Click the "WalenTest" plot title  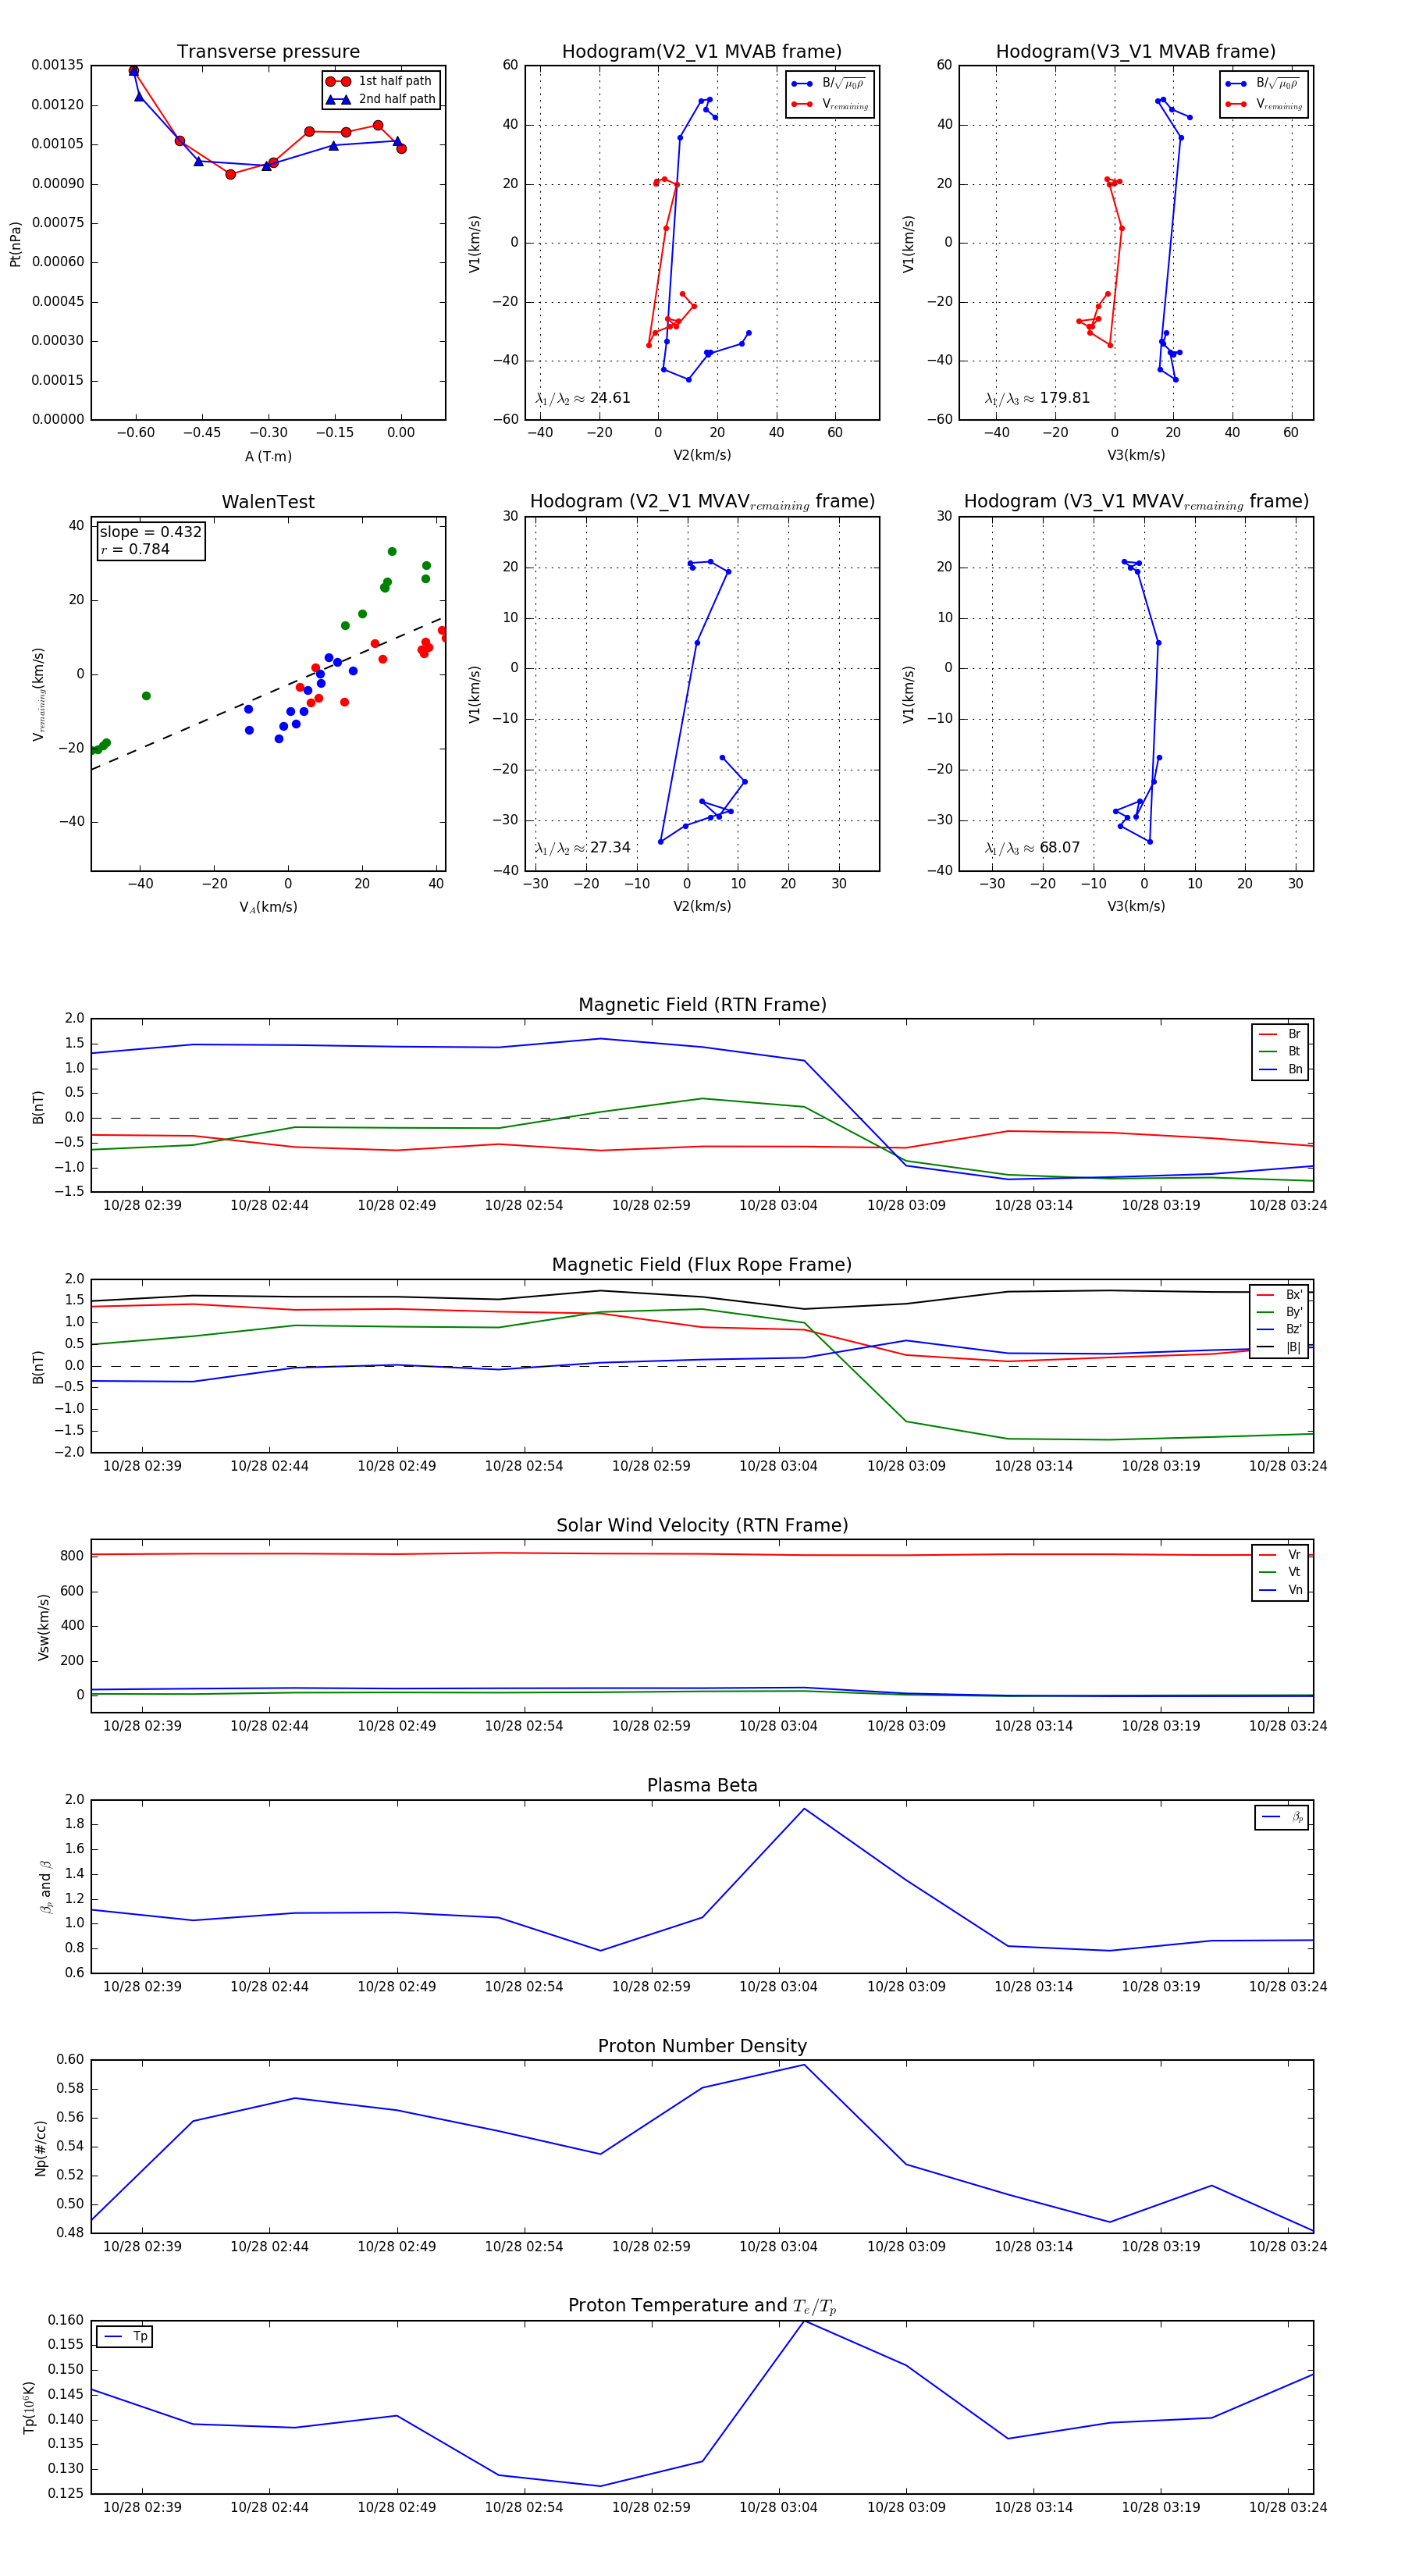[x=268, y=502]
